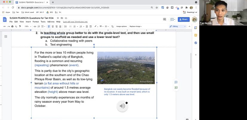
Task: Insert a checklist from the toolbar
Action: [70, 26]
